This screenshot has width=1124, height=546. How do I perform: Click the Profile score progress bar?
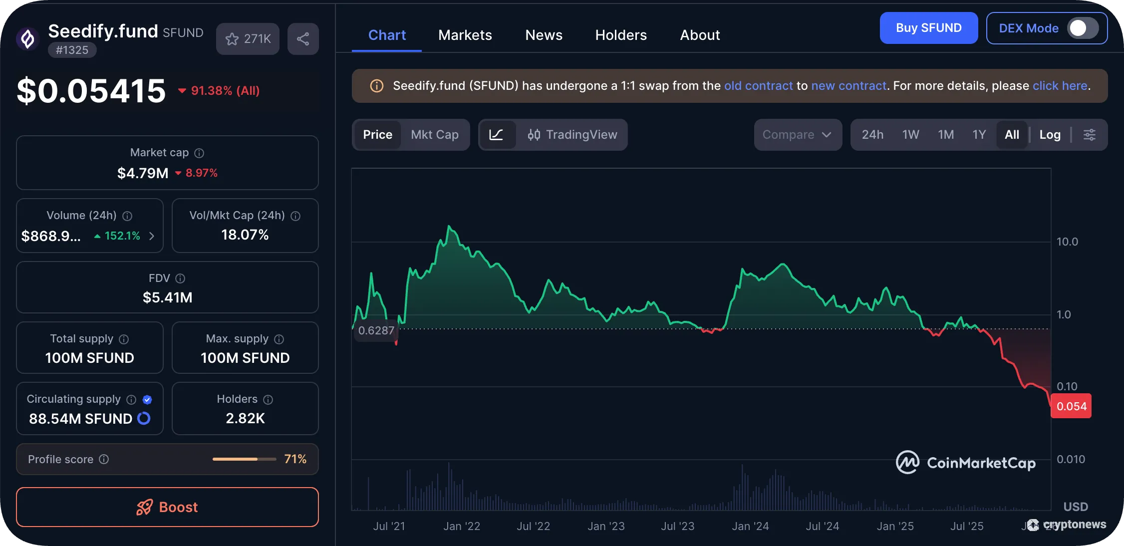pyautogui.click(x=244, y=459)
